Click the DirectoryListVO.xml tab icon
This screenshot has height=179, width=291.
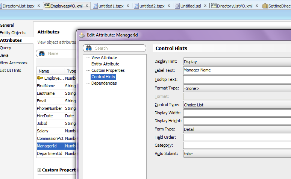point(214,6)
